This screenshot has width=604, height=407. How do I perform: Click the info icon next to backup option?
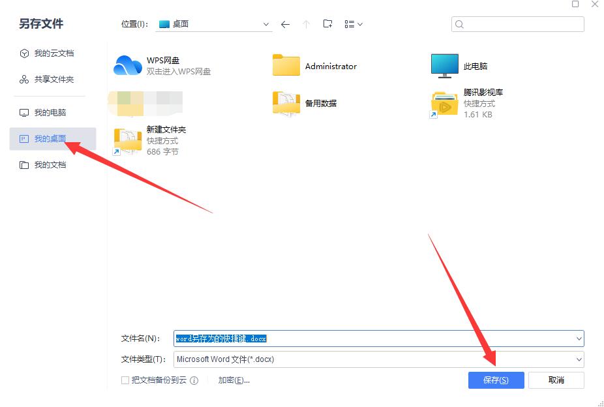[x=194, y=380]
